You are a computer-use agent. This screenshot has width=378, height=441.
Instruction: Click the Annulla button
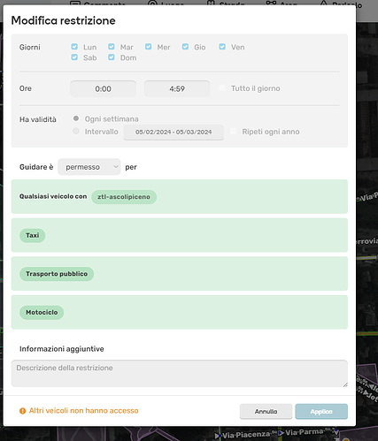coord(266,411)
